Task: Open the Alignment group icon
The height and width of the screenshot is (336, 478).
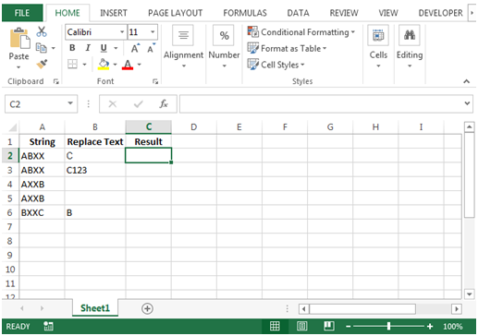Action: pyautogui.click(x=183, y=35)
